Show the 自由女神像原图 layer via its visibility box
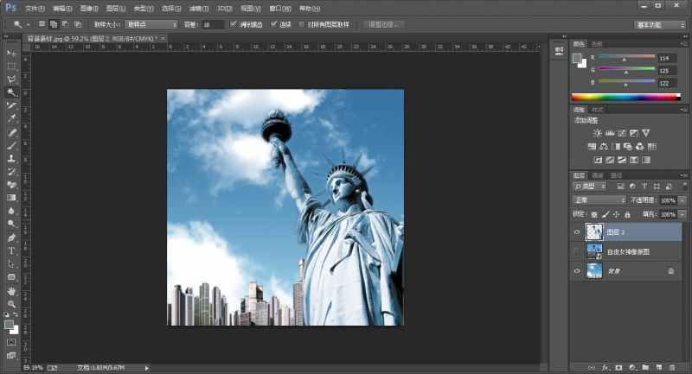This screenshot has width=692, height=374. click(x=577, y=251)
